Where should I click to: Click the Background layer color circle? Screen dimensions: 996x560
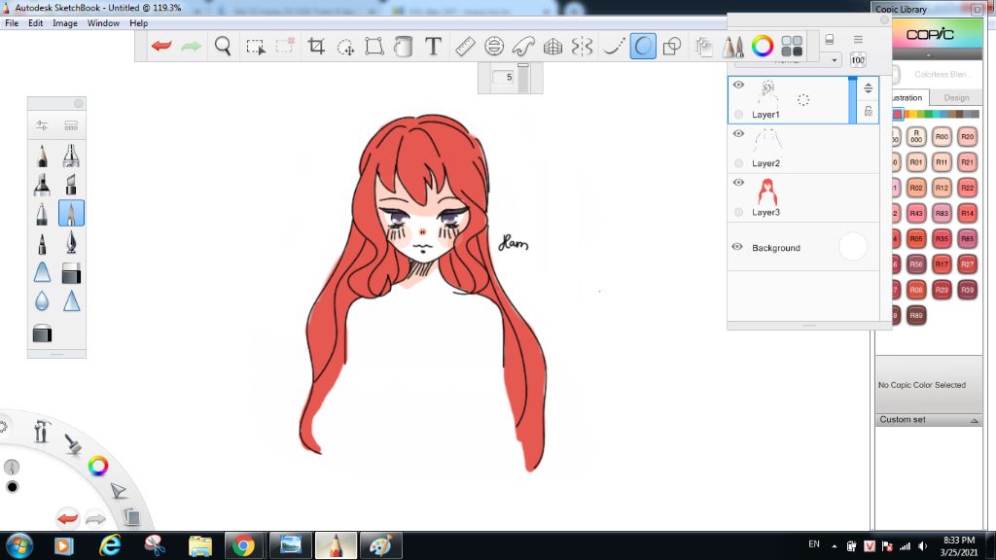point(852,246)
